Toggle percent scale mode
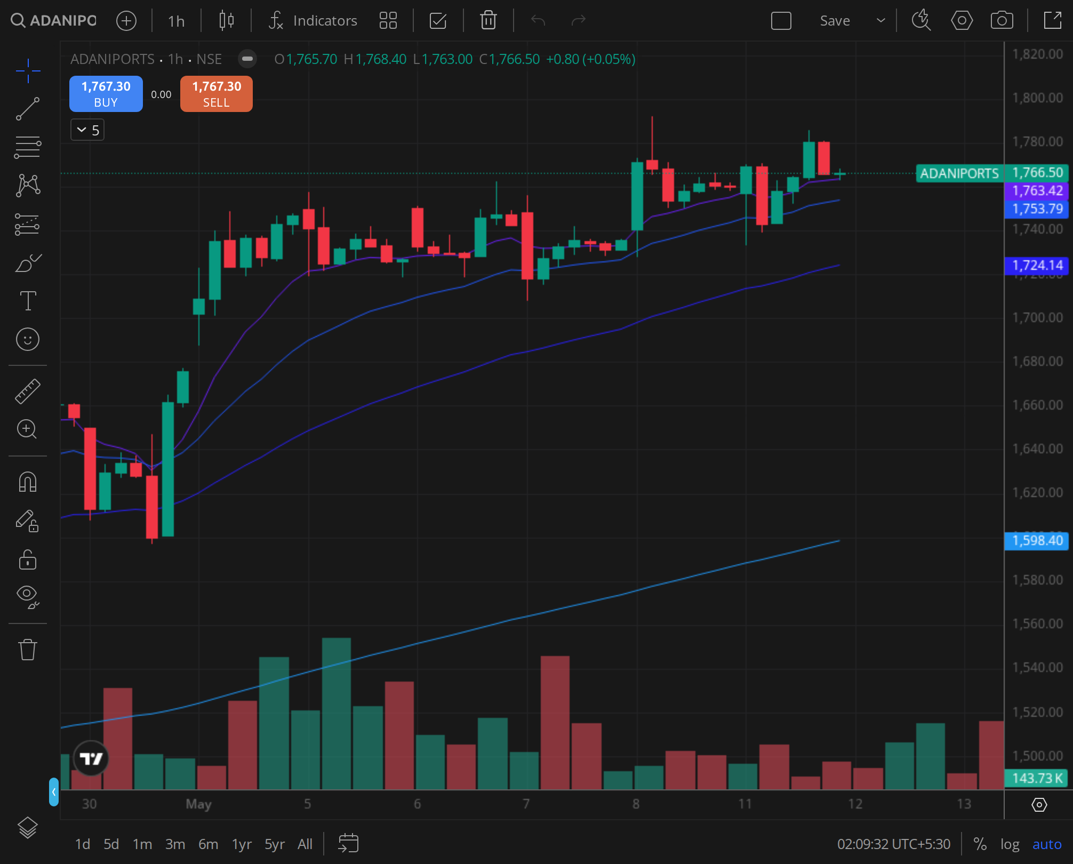 pos(980,844)
